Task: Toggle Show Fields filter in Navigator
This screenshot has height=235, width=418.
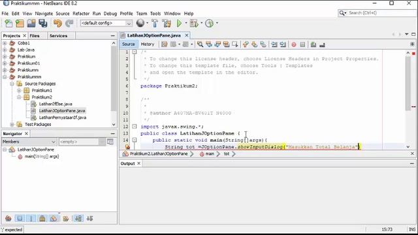Action: (20, 219)
